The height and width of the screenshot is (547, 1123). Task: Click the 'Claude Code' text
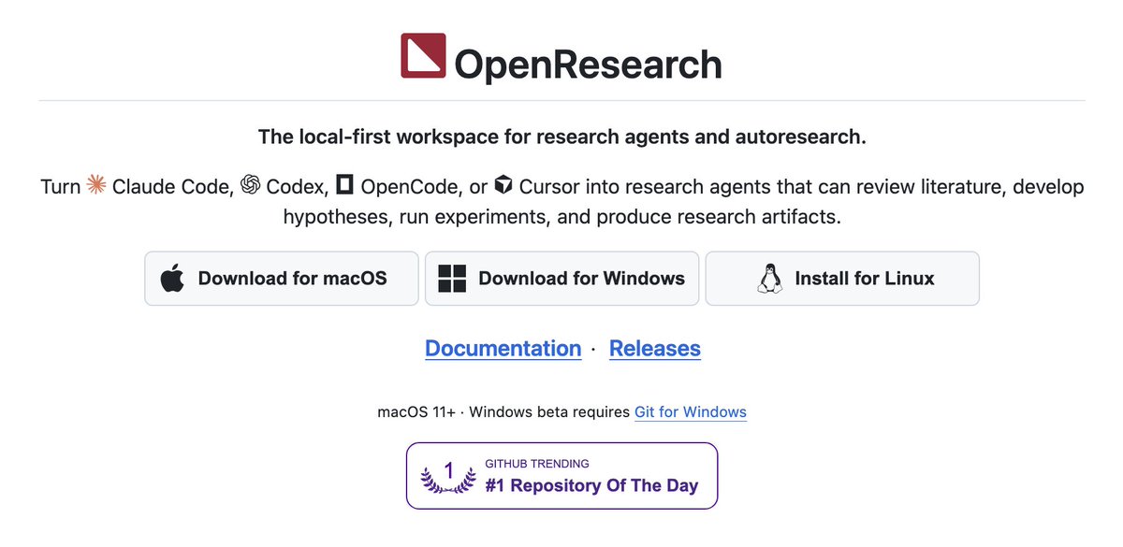click(172, 186)
